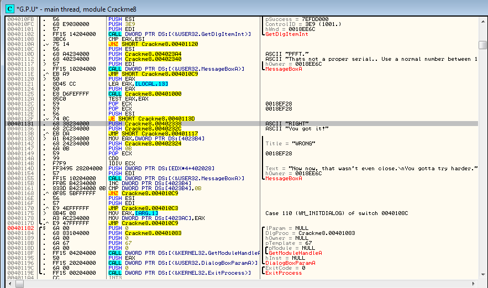This screenshot has height=288, width=488.
Task: Click red ExitProcess comment label
Action: [x=284, y=274]
